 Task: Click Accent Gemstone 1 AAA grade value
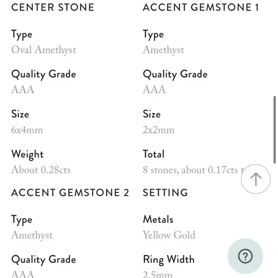point(154,90)
